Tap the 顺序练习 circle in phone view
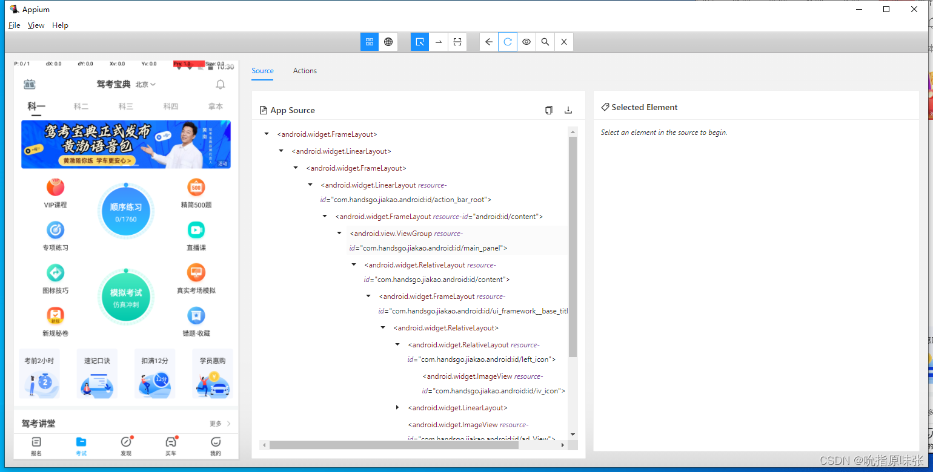Viewport: 933px width, 472px height. pyautogui.click(x=126, y=211)
